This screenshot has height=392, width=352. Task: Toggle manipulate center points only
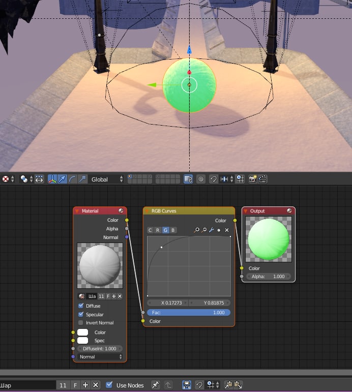pyautogui.click(x=39, y=179)
